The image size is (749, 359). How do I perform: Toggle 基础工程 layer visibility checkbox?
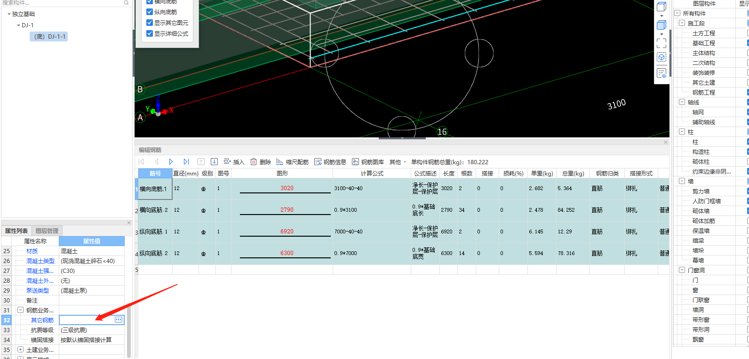click(x=748, y=43)
